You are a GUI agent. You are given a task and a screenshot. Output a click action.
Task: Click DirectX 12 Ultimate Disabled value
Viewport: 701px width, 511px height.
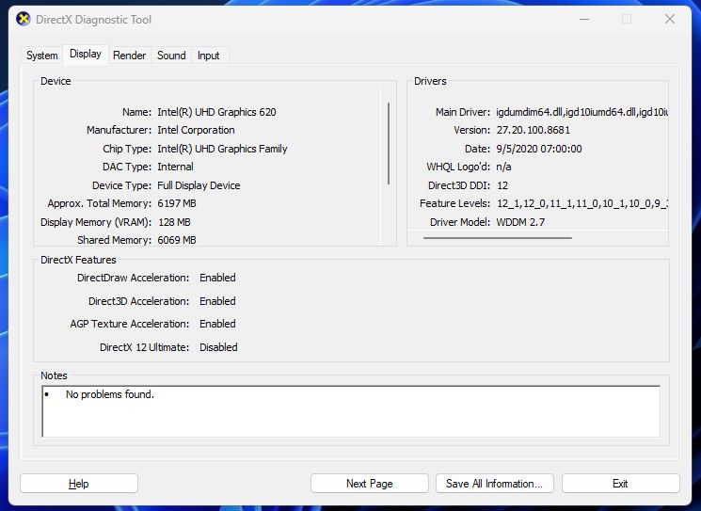(218, 347)
